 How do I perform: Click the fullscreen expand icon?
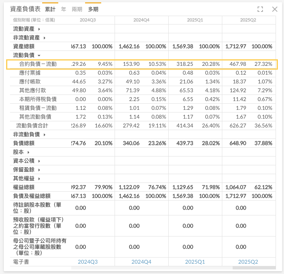pyautogui.click(x=261, y=9)
